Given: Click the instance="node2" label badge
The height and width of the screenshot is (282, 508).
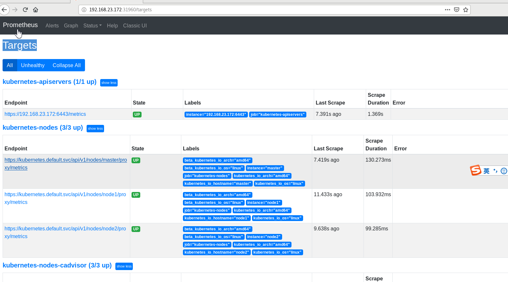Looking at the screenshot, I should (264, 237).
